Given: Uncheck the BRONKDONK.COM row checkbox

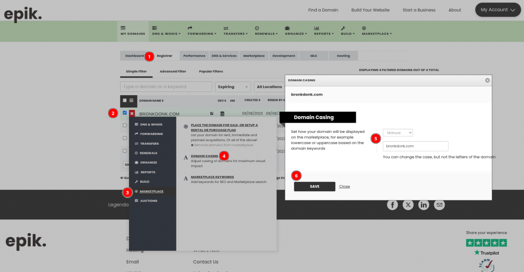Looking at the screenshot, I should point(125,113).
